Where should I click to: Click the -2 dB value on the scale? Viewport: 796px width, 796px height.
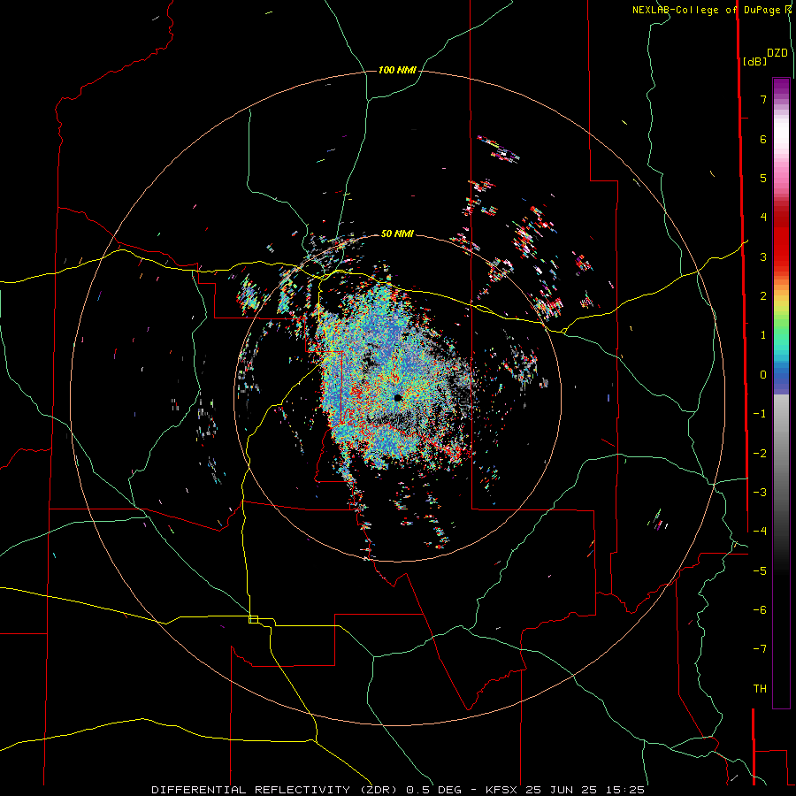coord(760,454)
